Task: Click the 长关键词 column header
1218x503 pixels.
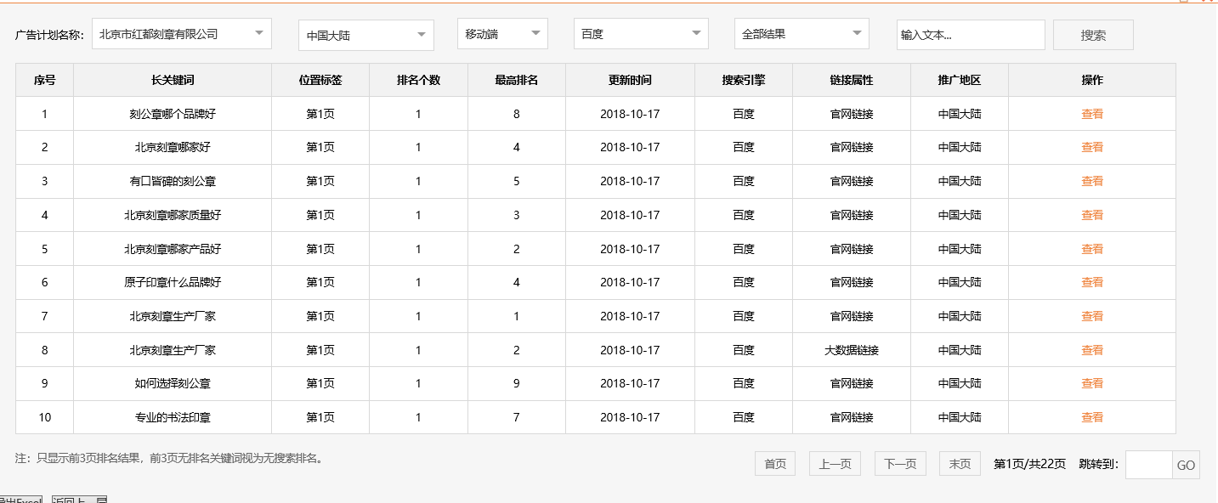Action: pos(173,79)
